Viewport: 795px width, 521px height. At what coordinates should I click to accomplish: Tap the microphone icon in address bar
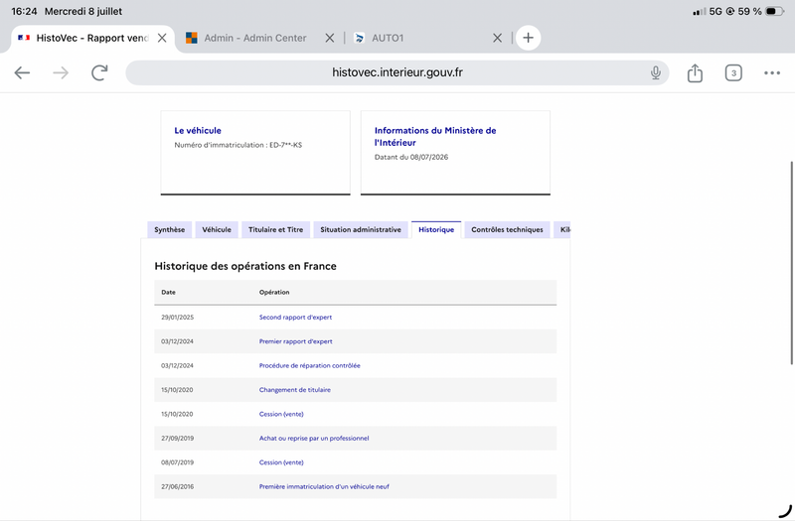tap(656, 72)
